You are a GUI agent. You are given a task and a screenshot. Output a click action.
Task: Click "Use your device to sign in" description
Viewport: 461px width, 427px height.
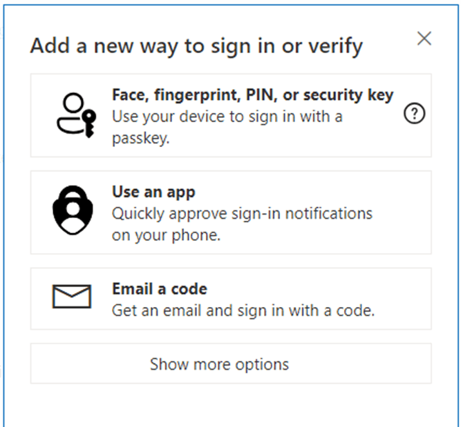pos(227,117)
